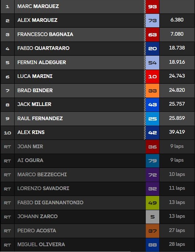
Task: Click Marco Bezzecchi's rider name
Action: coord(42,174)
